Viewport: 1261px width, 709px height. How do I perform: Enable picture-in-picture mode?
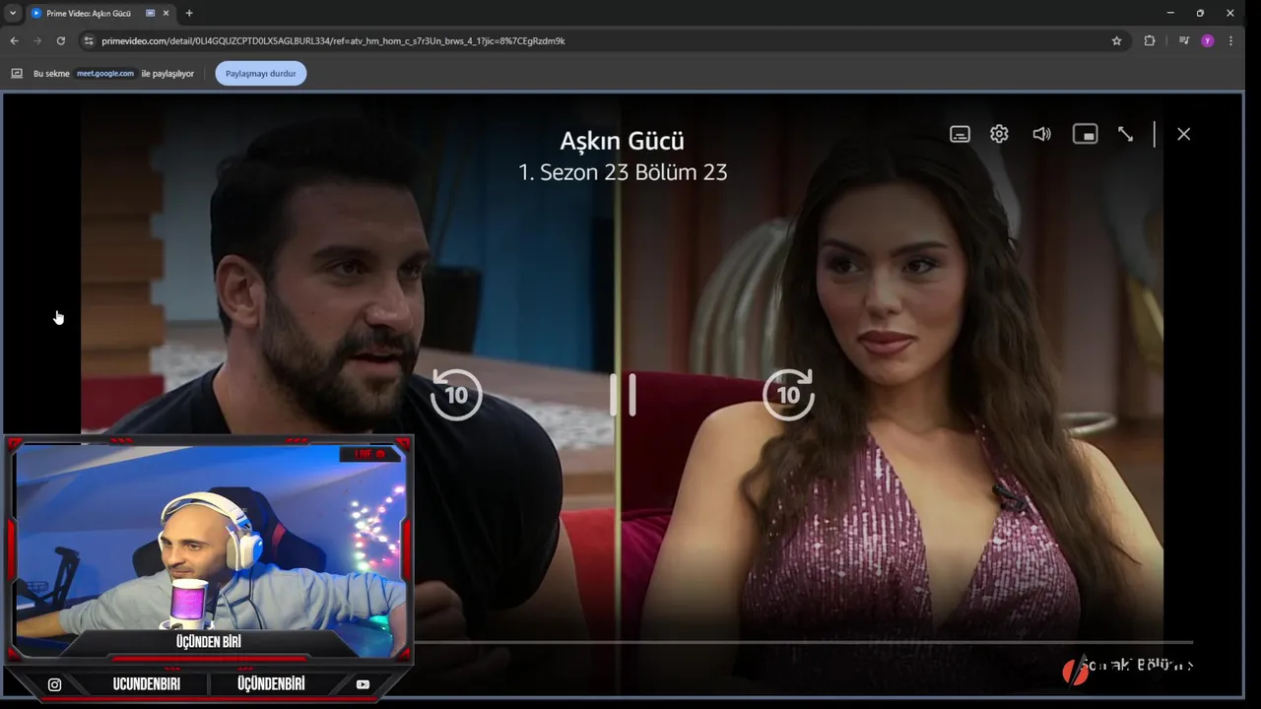pos(1085,134)
